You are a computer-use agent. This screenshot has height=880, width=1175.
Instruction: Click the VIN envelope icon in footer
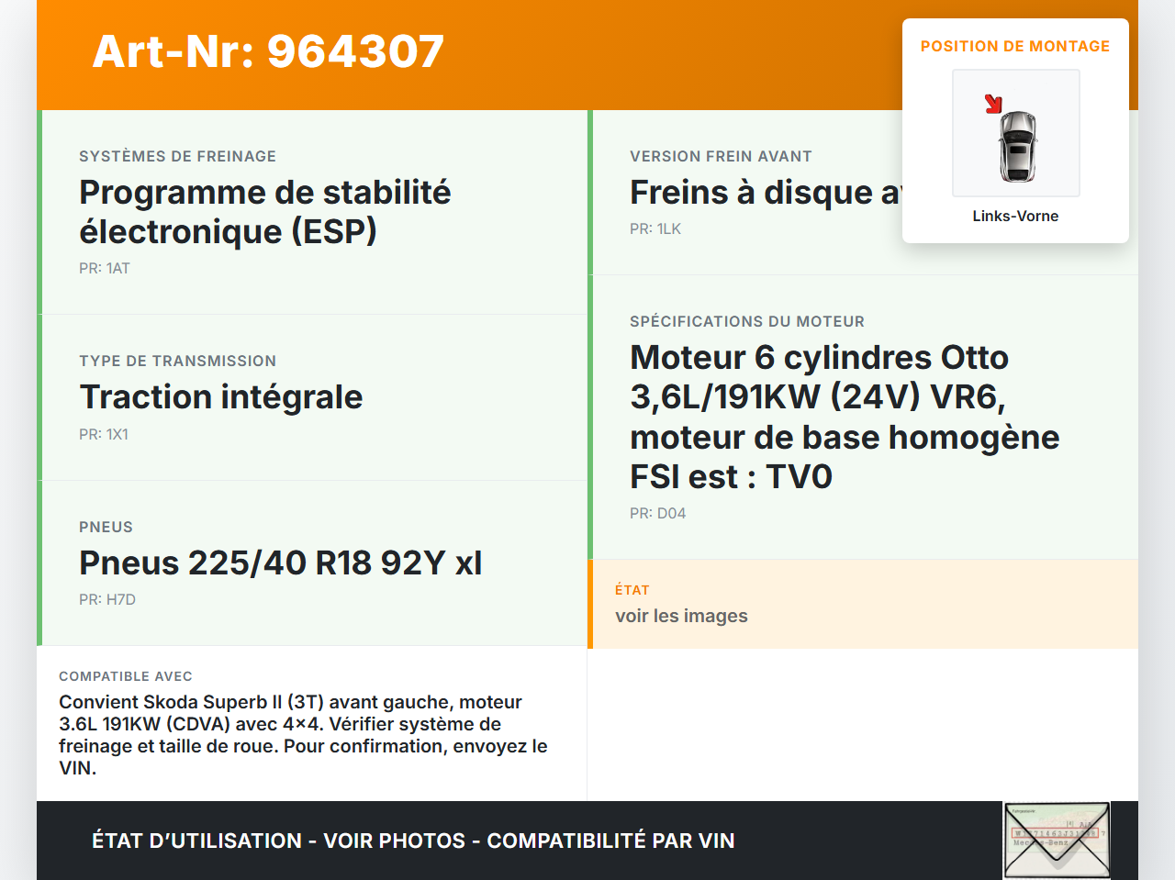pos(1057,841)
